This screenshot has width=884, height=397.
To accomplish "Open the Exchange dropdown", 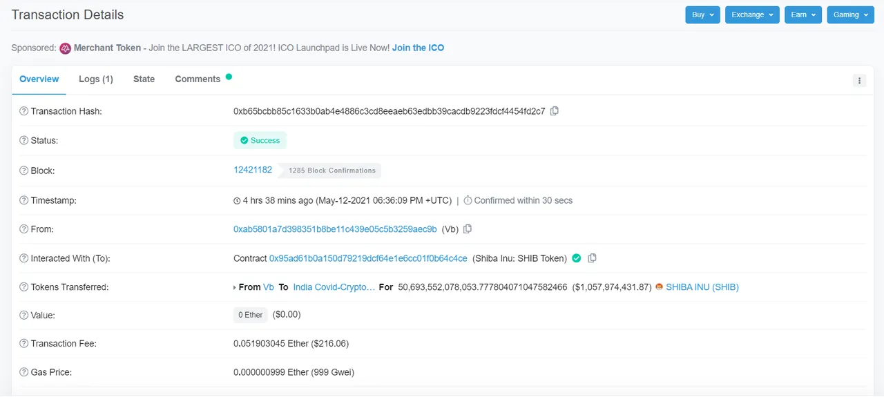I will point(752,14).
